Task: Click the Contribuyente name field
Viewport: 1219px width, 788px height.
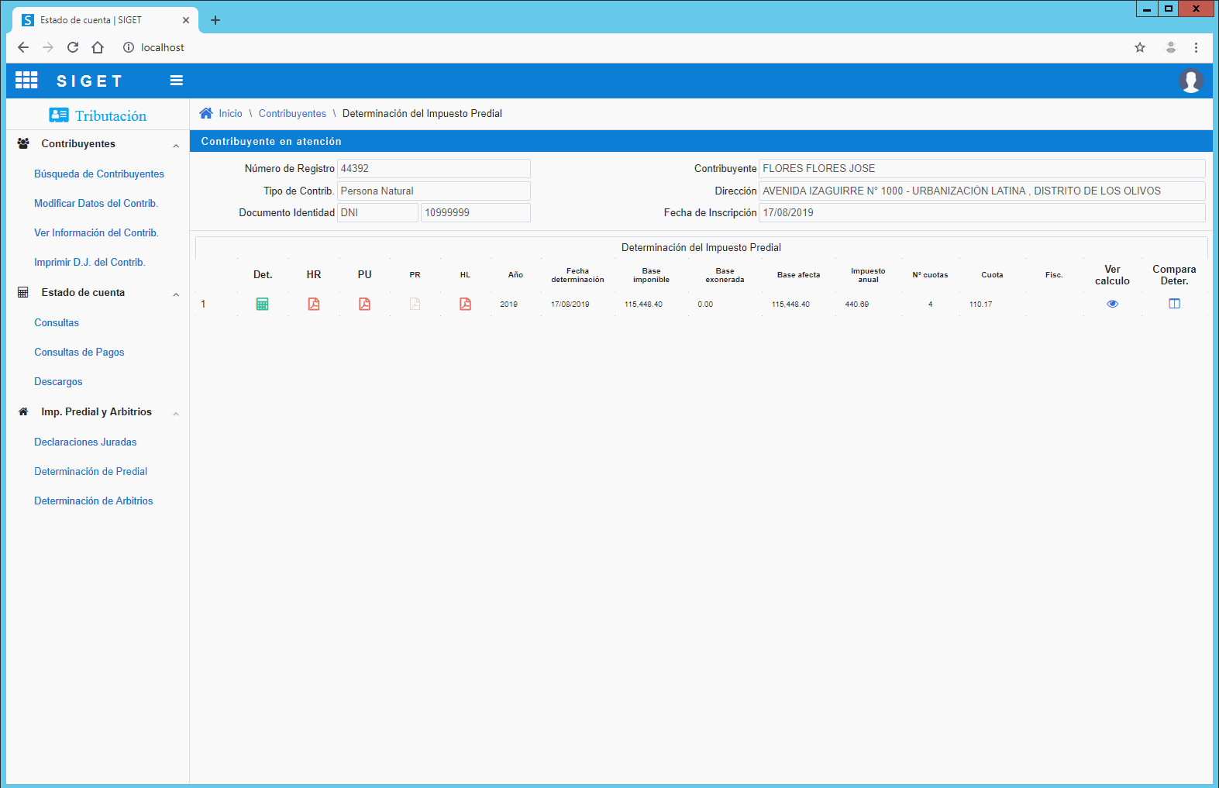Action: (x=982, y=168)
